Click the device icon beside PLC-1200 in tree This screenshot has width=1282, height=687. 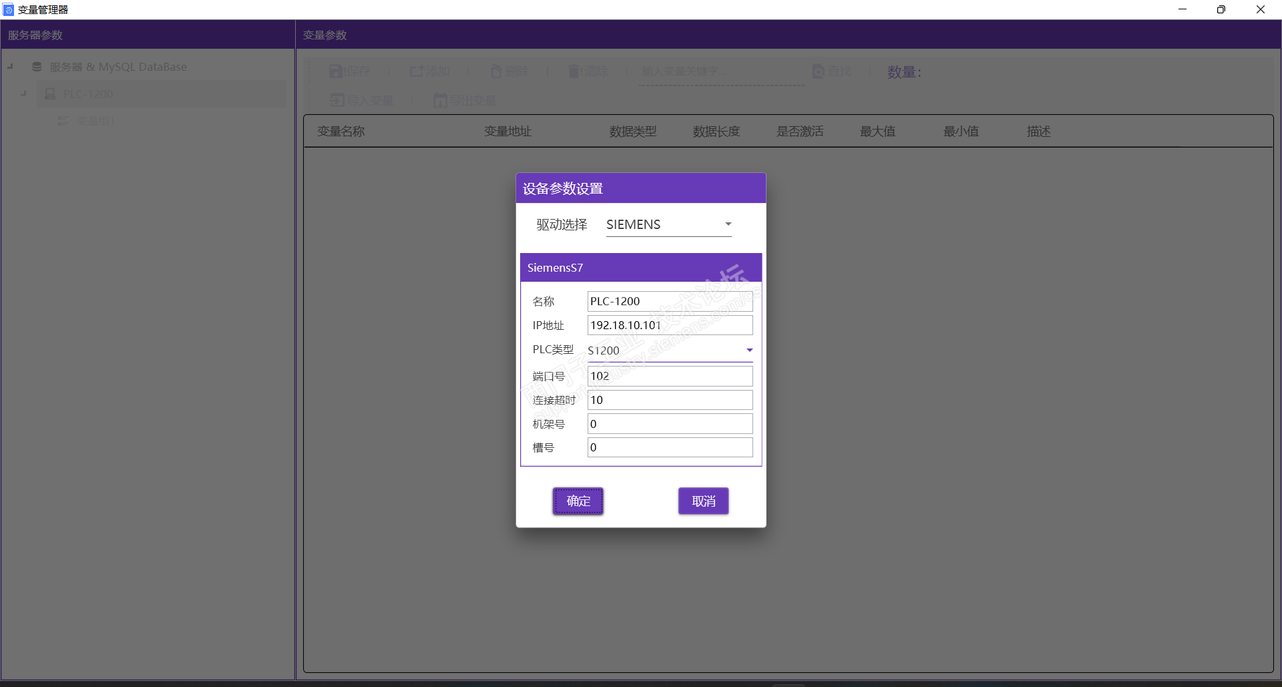(50, 94)
